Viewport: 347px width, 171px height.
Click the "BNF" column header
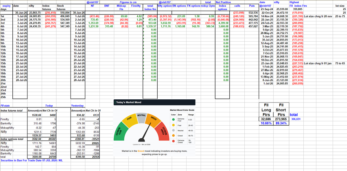[x=106, y=6]
